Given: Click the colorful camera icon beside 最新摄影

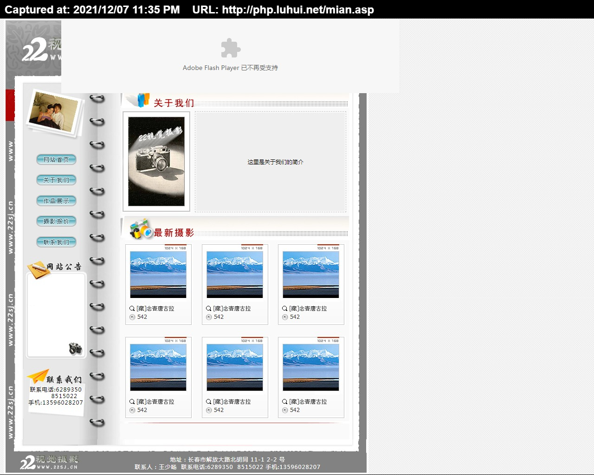Looking at the screenshot, I should [x=141, y=229].
